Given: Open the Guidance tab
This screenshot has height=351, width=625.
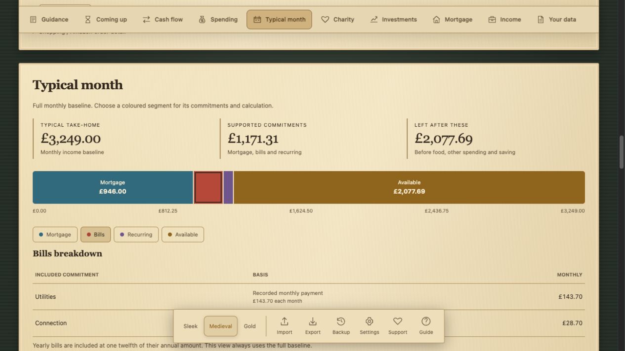Looking at the screenshot, I should click(x=49, y=20).
